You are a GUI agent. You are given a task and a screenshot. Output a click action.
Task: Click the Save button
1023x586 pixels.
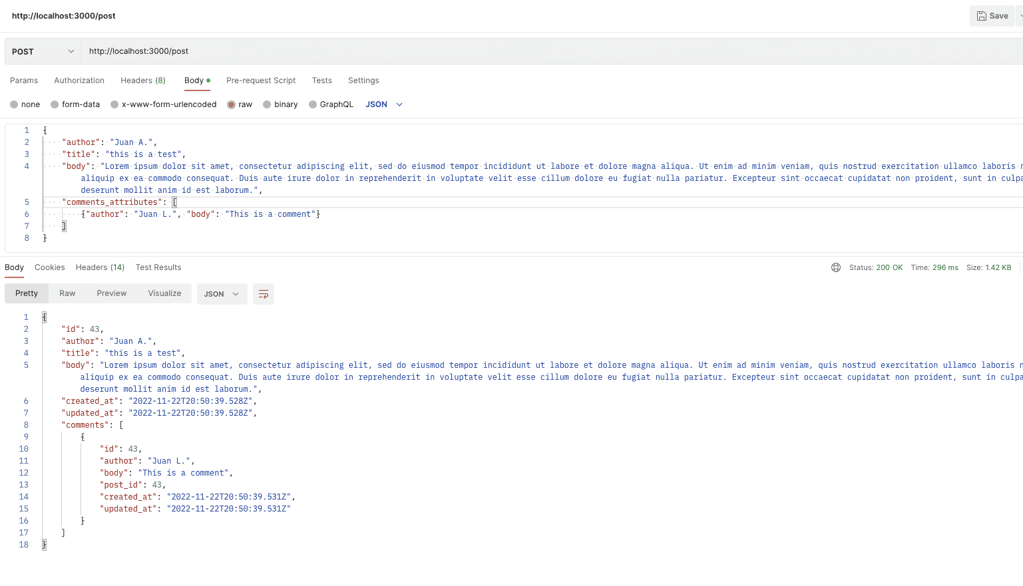992,16
